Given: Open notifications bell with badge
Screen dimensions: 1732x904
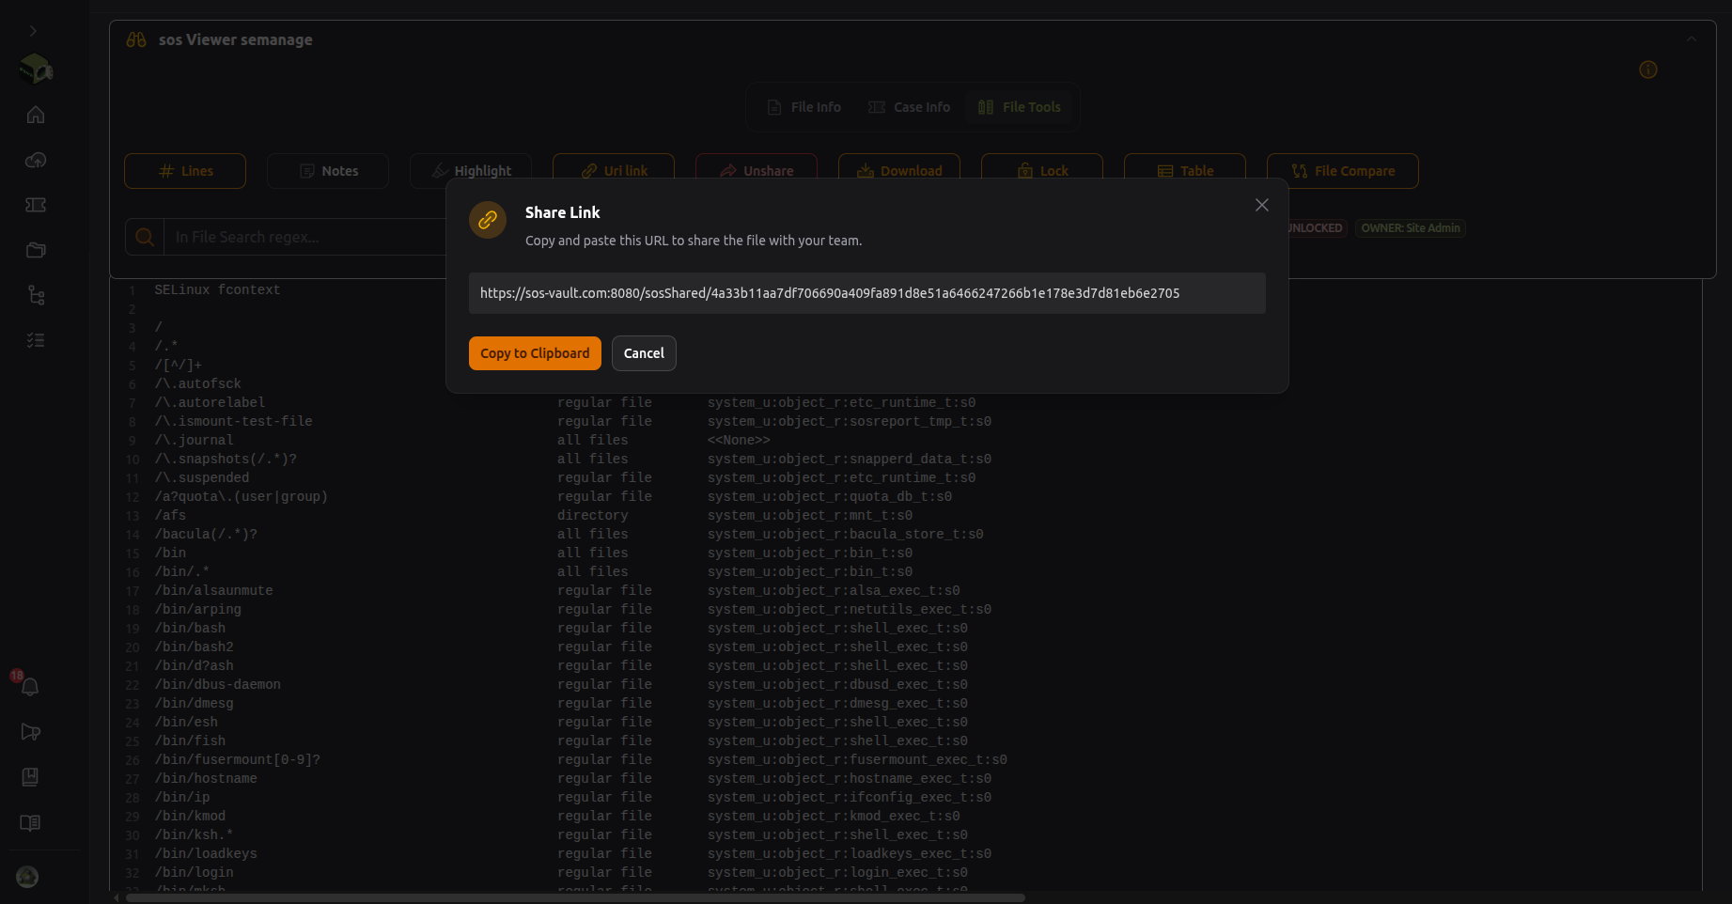Looking at the screenshot, I should point(28,685).
